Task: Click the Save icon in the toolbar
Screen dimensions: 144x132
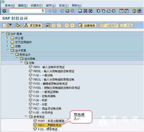Action: (x=54, y=11)
